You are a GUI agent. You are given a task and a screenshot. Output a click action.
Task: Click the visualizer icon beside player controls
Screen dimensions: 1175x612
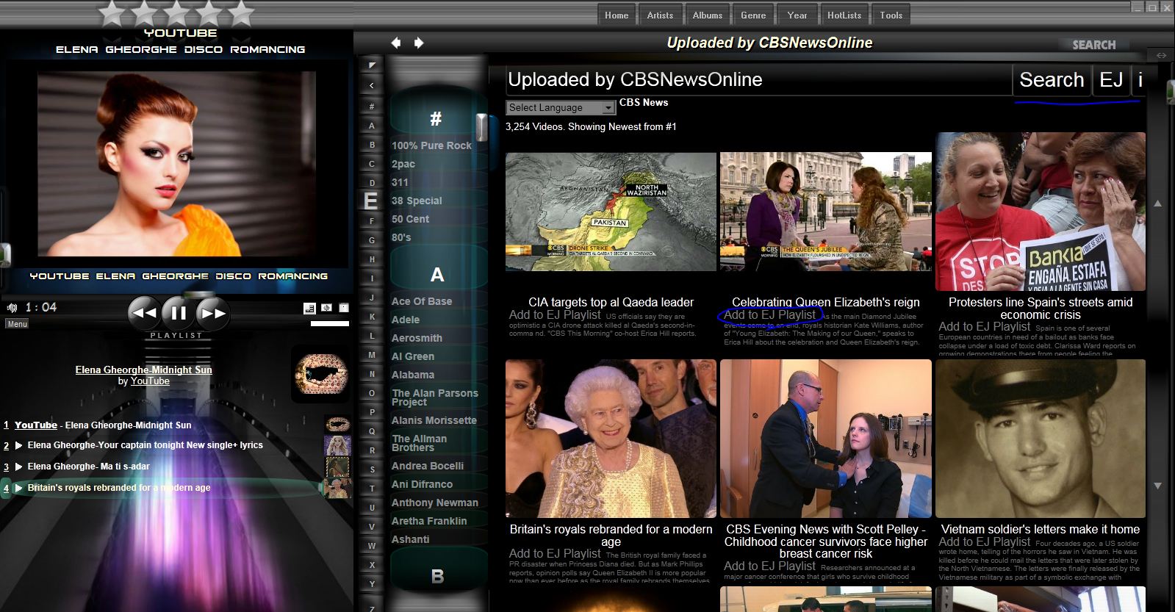coord(326,308)
